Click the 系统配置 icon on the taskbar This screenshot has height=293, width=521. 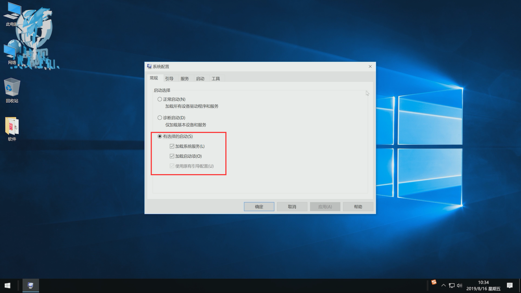(30, 285)
